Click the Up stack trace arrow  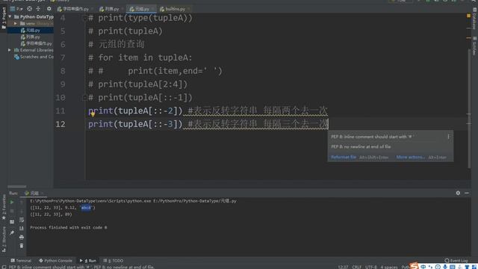click(x=22, y=202)
